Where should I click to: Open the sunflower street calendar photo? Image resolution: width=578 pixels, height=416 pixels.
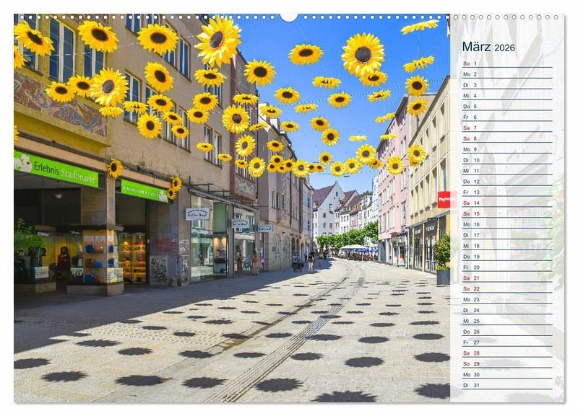(x=232, y=208)
